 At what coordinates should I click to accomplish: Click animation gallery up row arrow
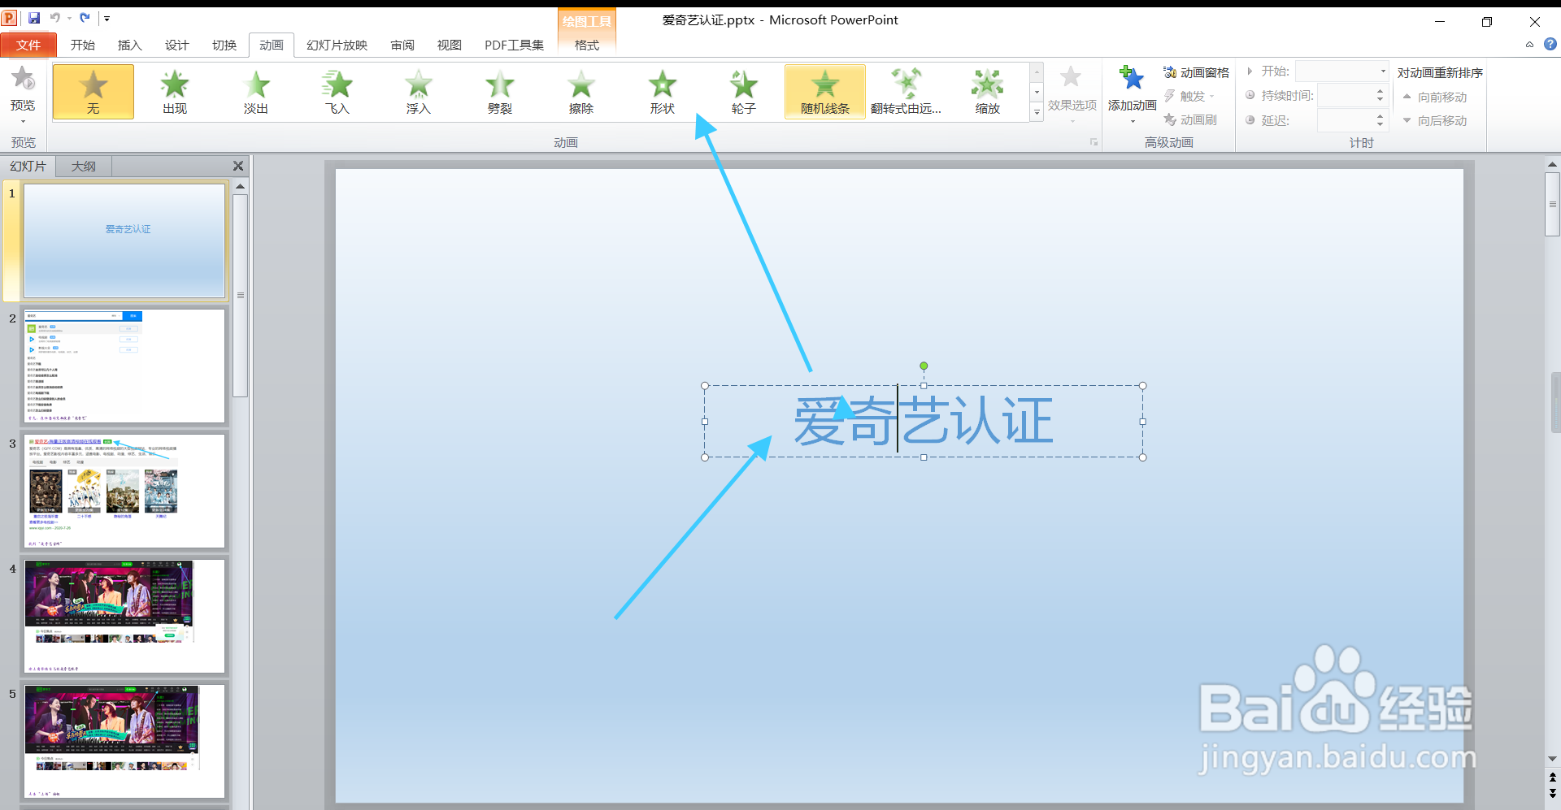point(1037,72)
